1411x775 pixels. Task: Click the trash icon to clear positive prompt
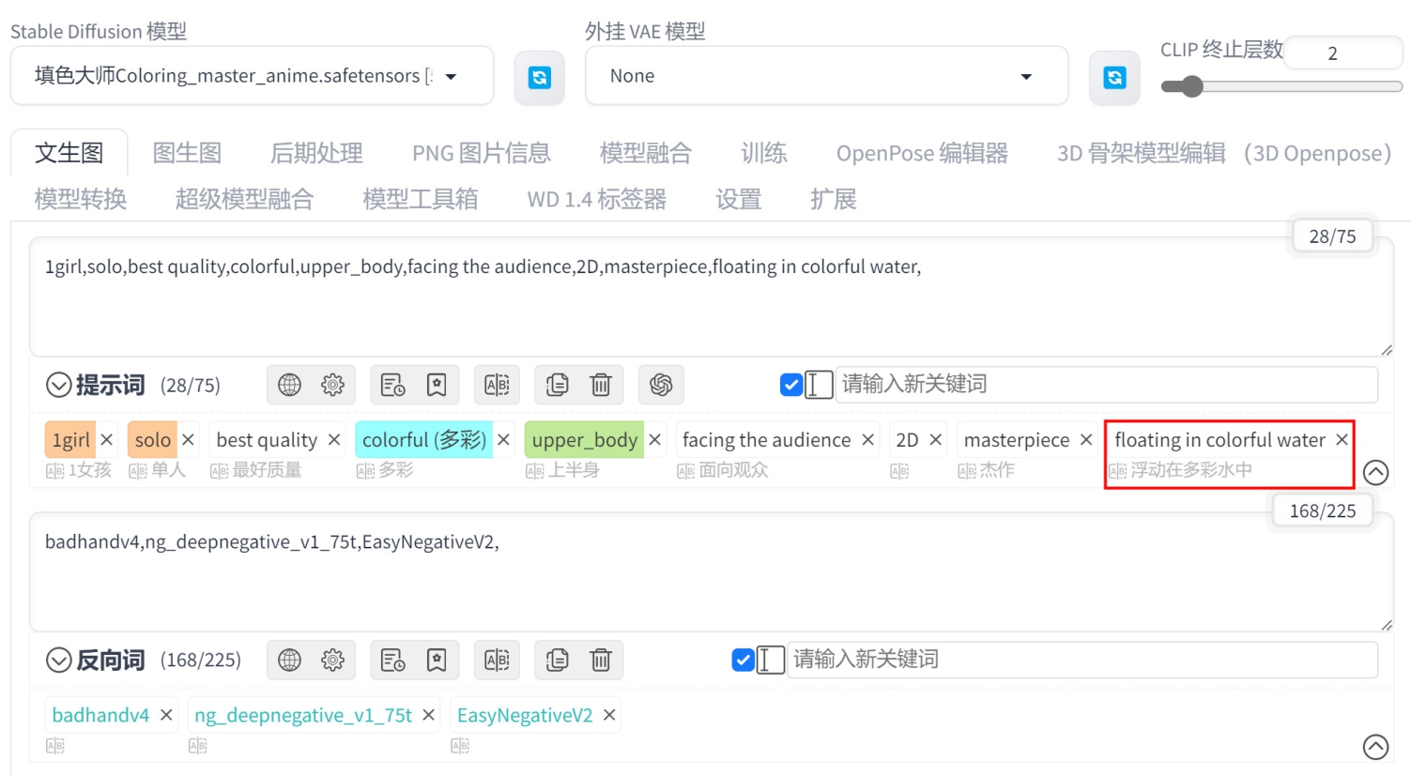click(601, 385)
